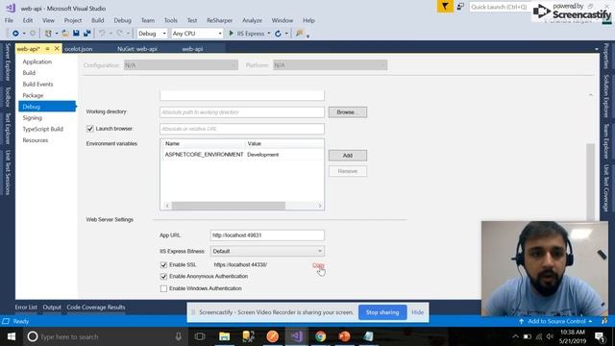Screen dimensions: 615x346
Task: Toggle the Launch browser checkbox
Action: point(89,129)
